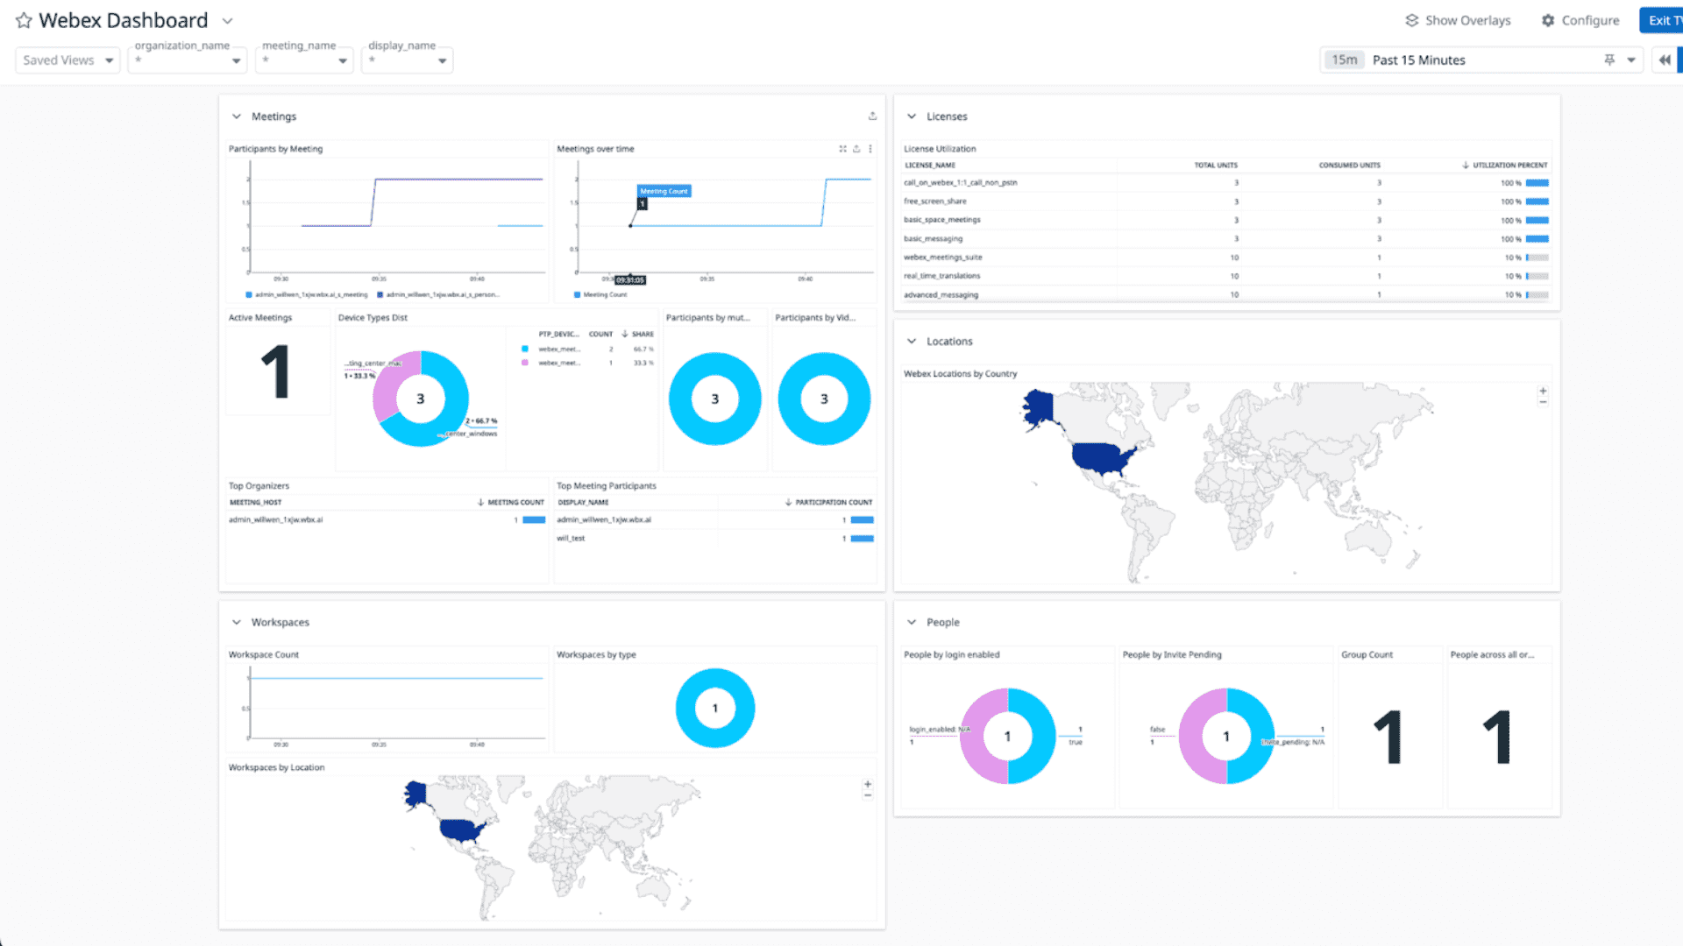Zoom in on Workspaces by Location map

[868, 784]
